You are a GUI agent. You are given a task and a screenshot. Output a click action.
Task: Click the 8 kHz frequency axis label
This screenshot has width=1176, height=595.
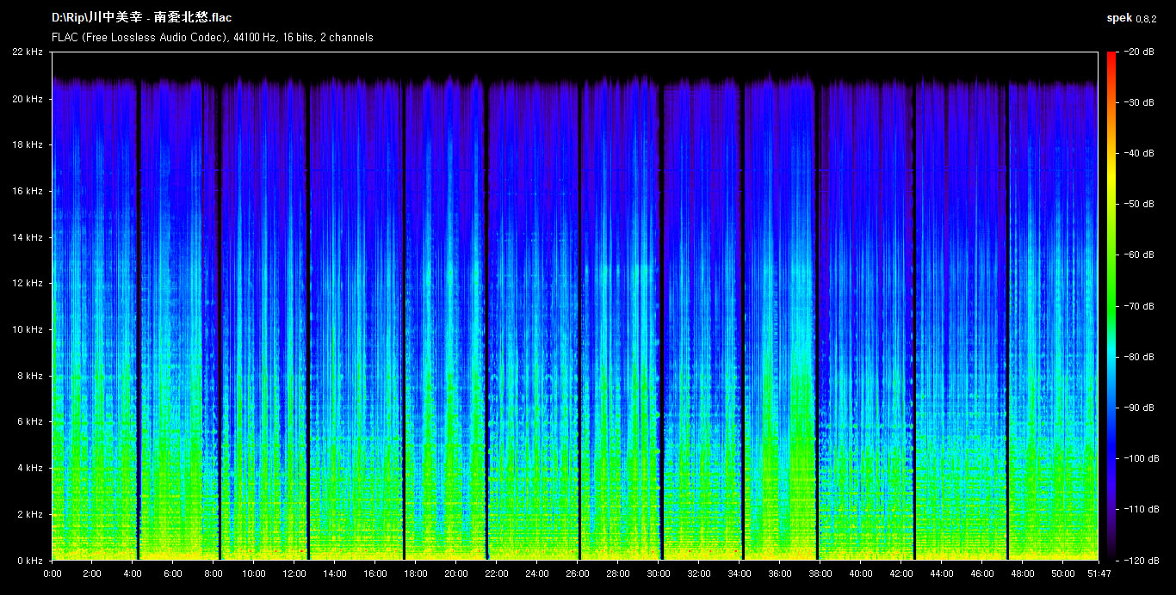click(30, 376)
